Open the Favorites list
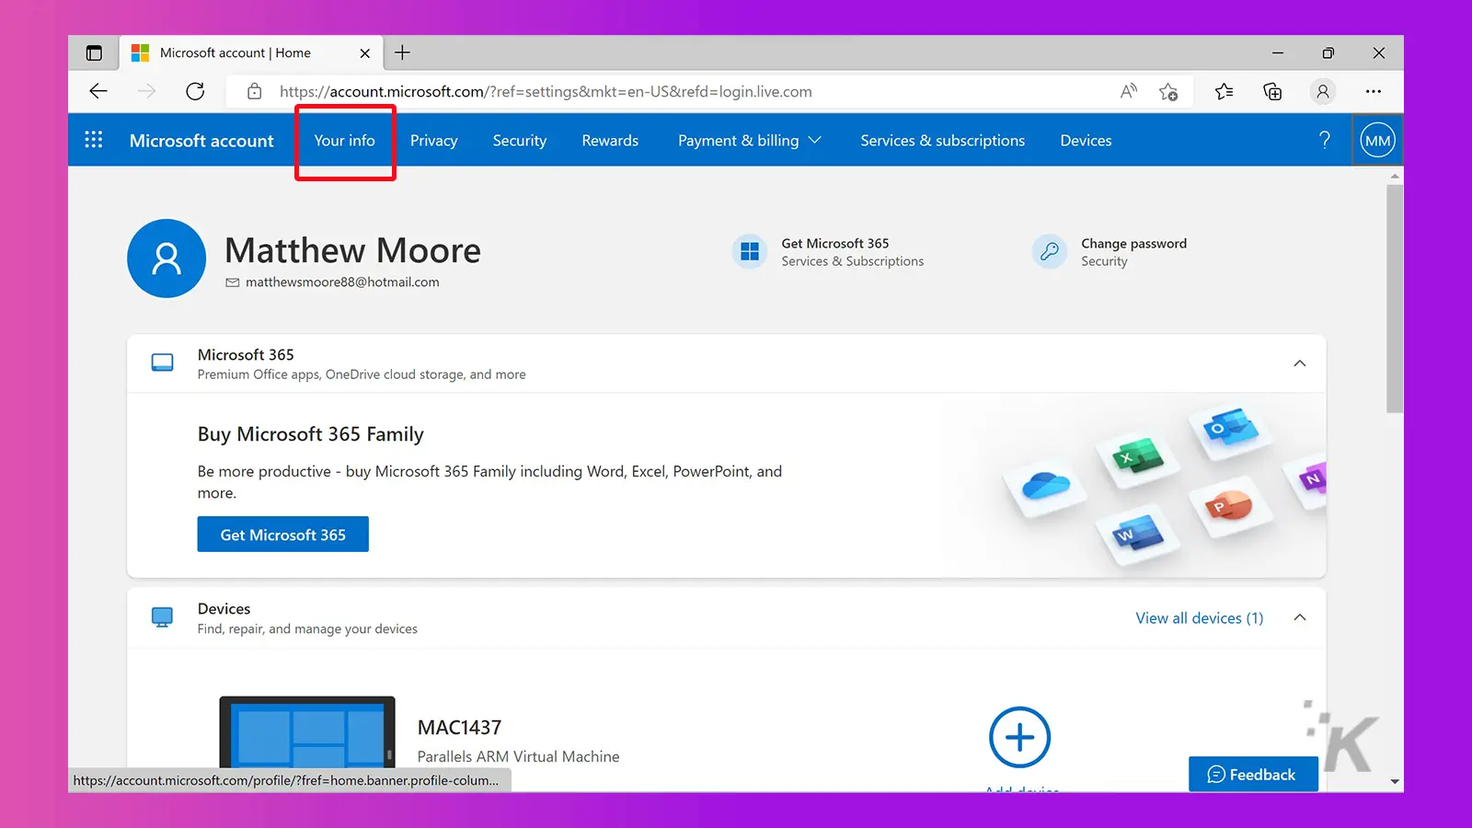Screen dimensions: 1472x828 (1224, 91)
